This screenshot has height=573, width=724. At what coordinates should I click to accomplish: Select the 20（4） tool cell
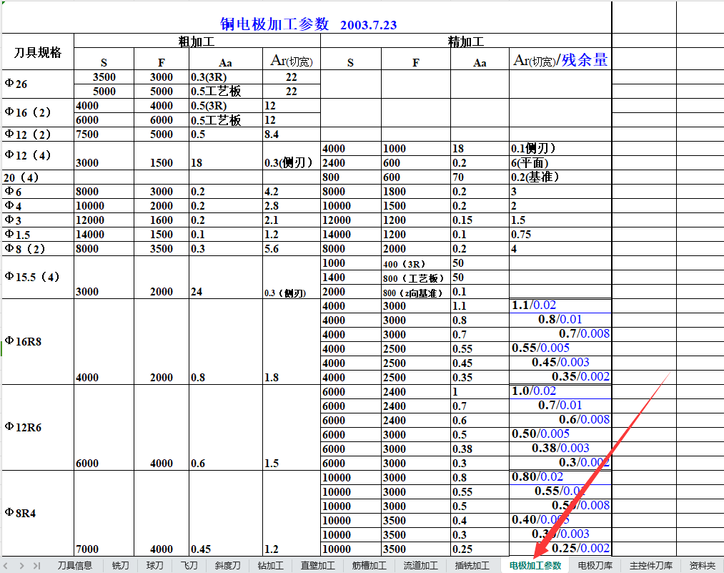[x=38, y=177]
